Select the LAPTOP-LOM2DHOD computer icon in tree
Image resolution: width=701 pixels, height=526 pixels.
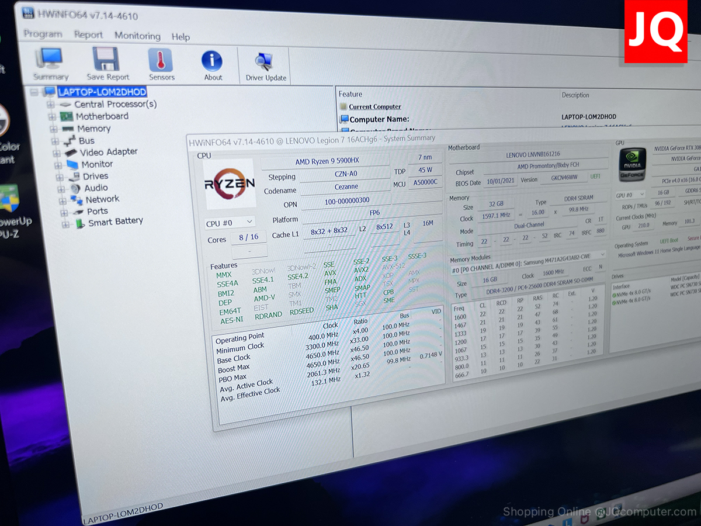click(x=50, y=92)
